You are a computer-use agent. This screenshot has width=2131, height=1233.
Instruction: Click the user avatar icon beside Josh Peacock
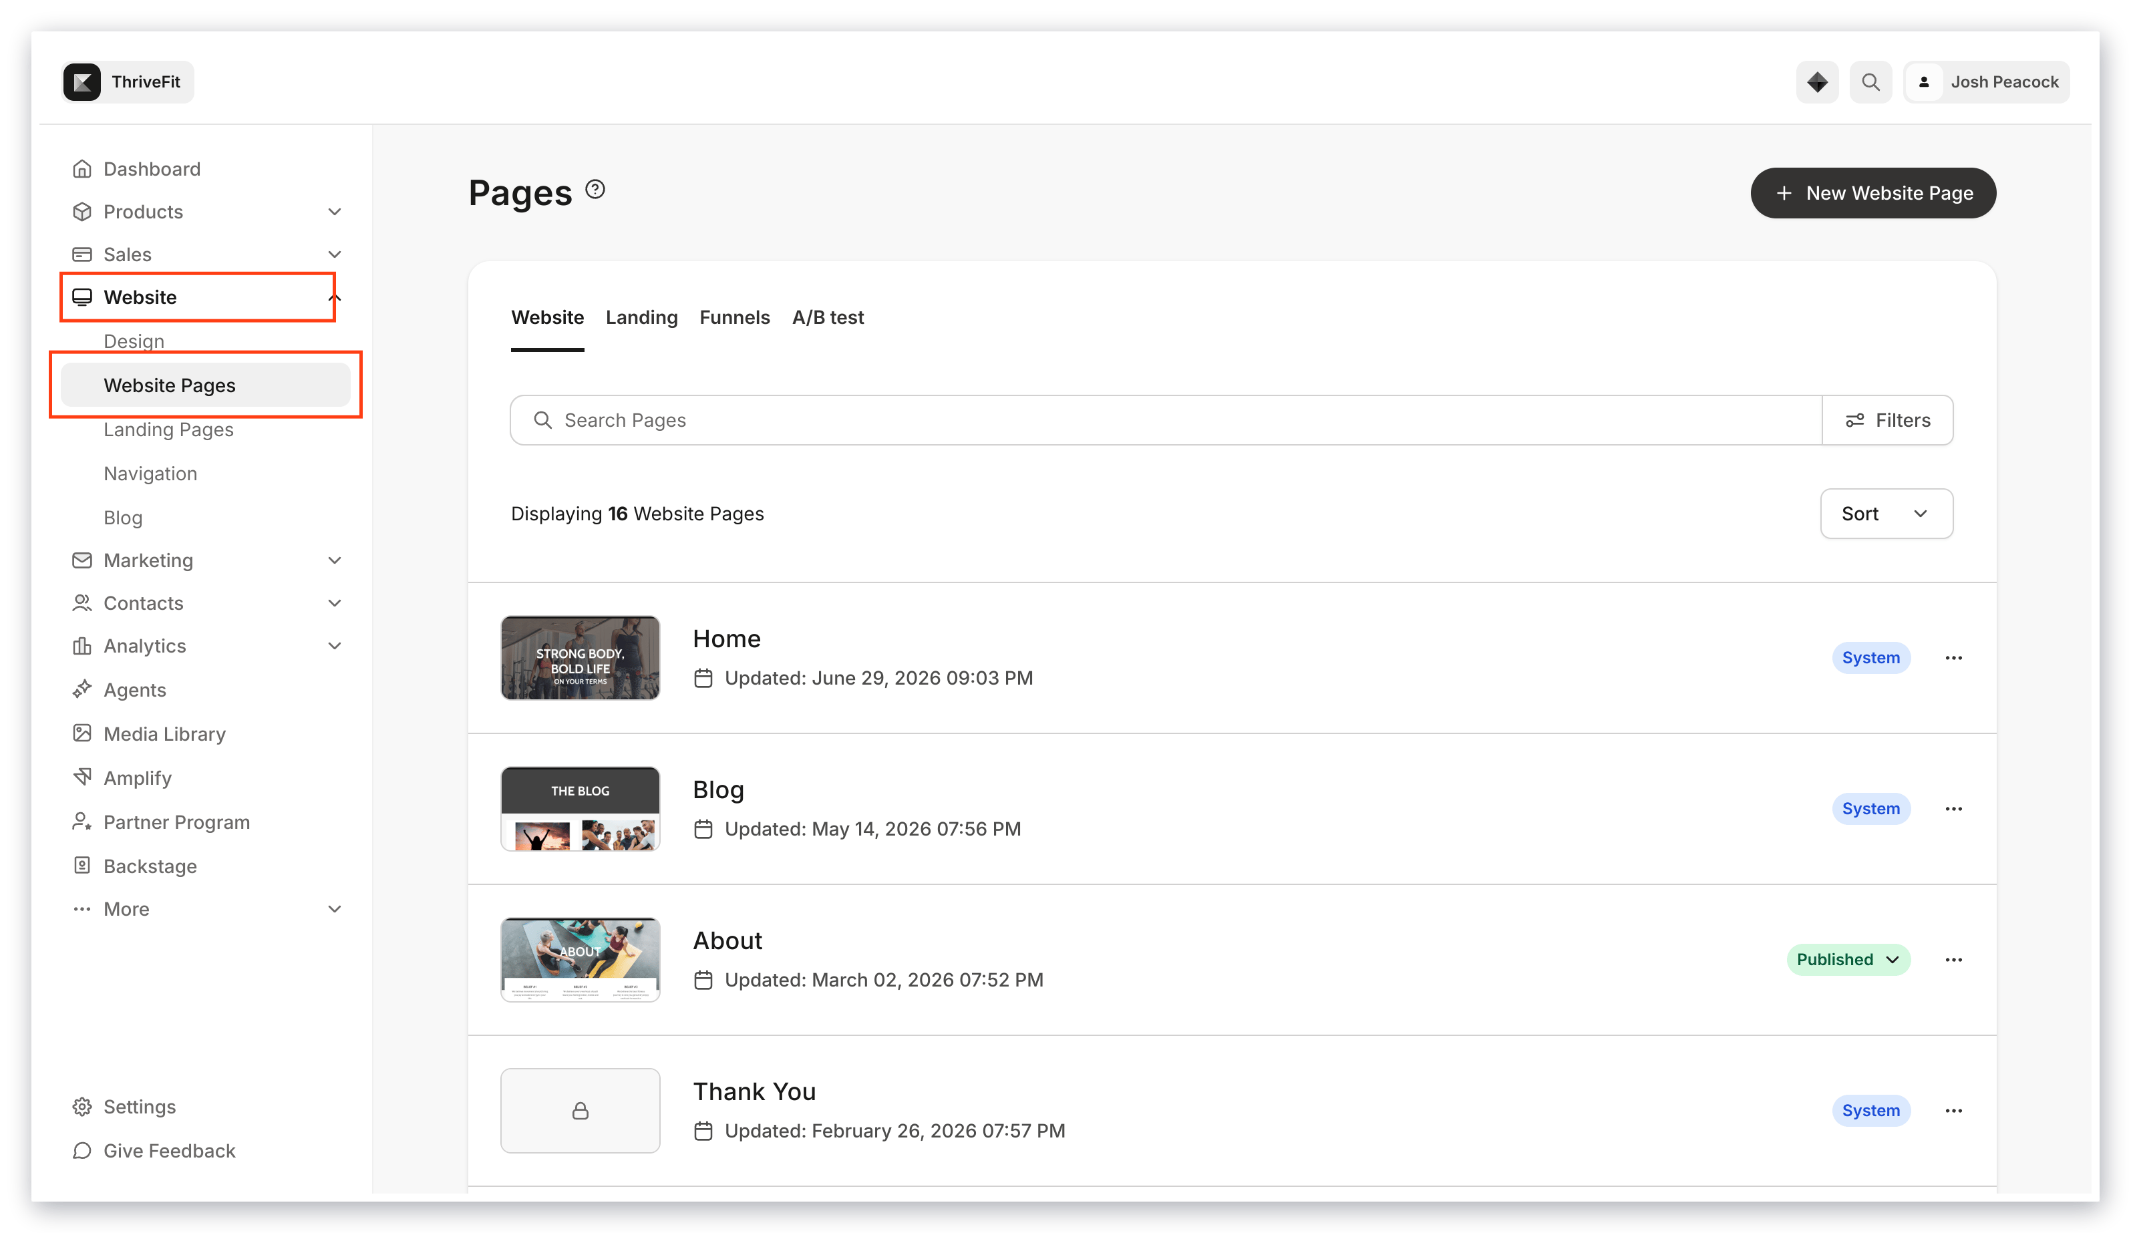[1924, 82]
